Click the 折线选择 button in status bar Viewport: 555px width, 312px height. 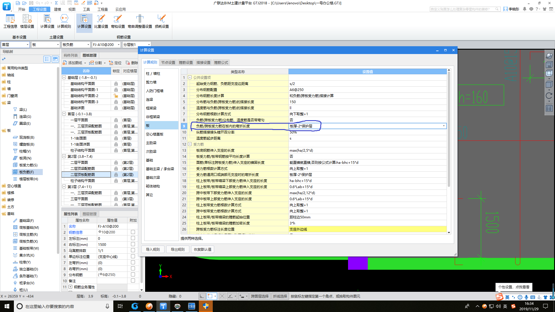[x=280, y=296]
